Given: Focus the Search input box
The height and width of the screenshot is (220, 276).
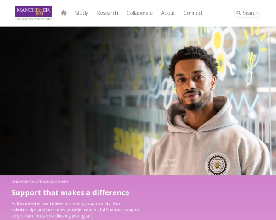Looking at the screenshot, I should (x=247, y=13).
